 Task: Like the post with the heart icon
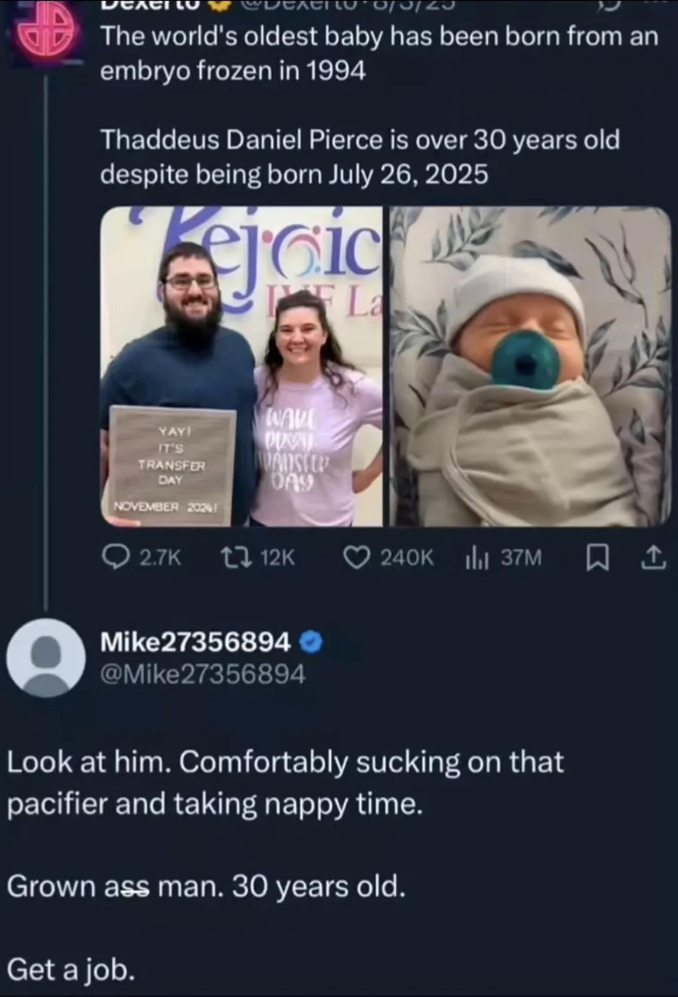click(356, 558)
